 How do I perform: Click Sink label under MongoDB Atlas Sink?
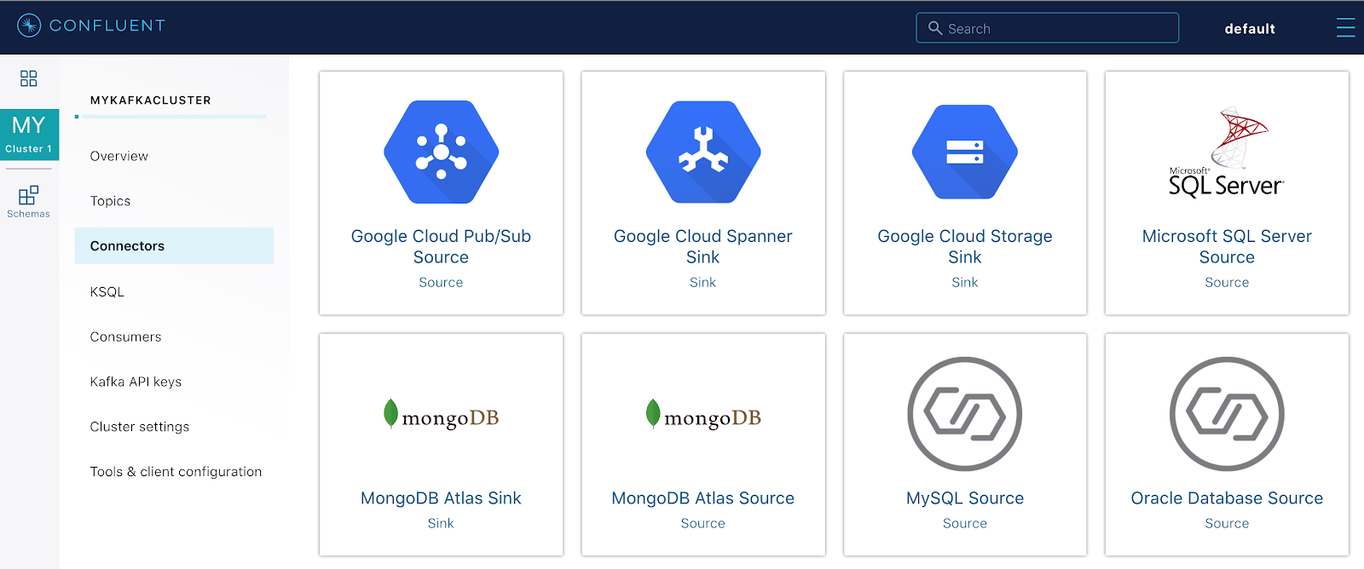(x=441, y=523)
